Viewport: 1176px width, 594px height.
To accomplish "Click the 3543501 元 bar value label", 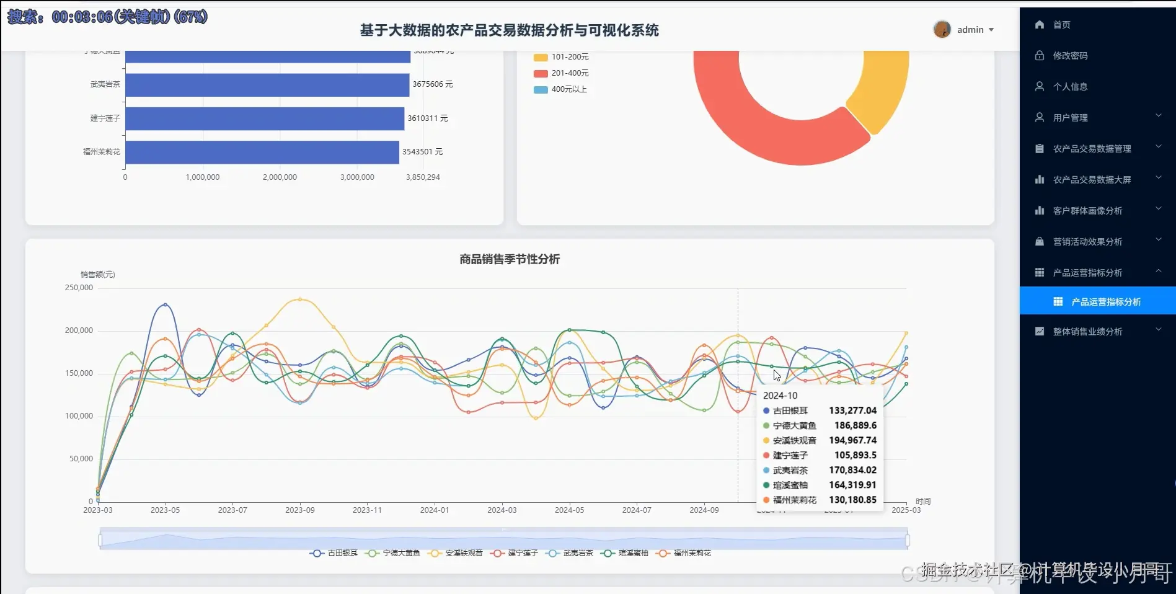I will click(x=423, y=152).
